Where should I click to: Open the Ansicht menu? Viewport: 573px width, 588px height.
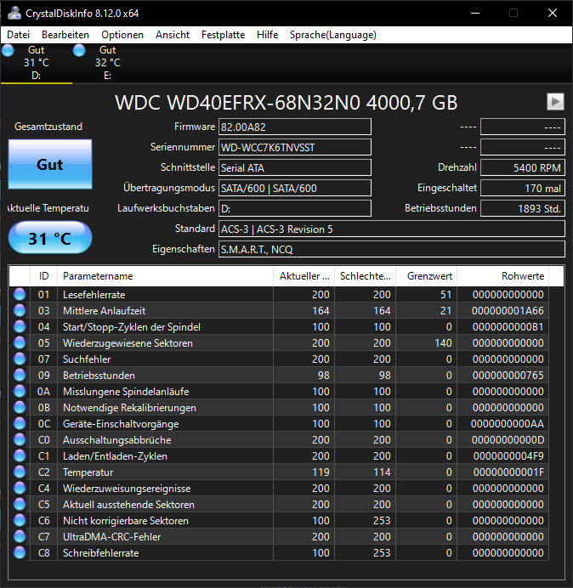(173, 35)
